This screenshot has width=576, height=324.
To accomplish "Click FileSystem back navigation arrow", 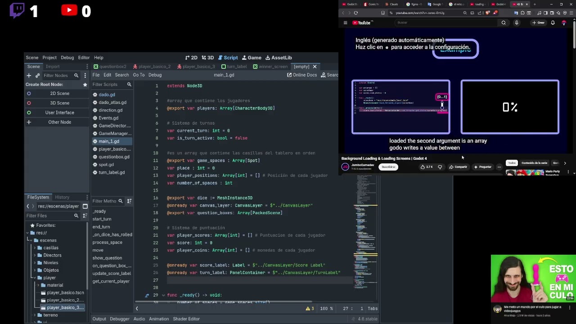I will pos(28,206).
